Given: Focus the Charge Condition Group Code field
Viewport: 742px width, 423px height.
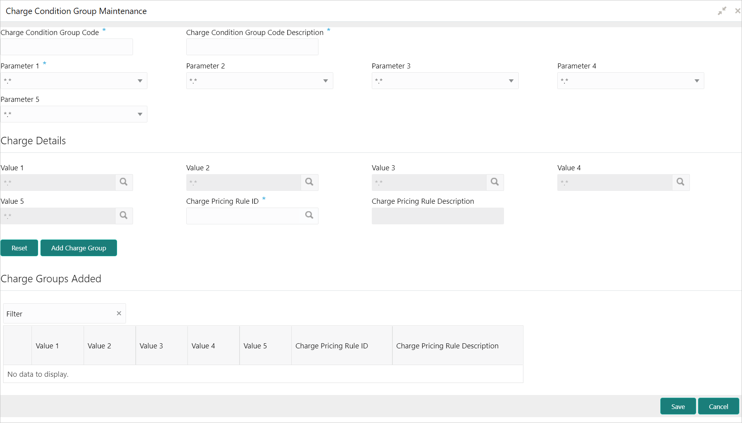Looking at the screenshot, I should (x=66, y=47).
